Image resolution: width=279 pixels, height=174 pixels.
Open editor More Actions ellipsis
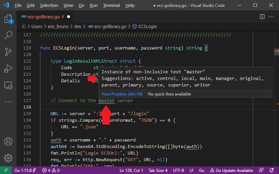point(271,17)
